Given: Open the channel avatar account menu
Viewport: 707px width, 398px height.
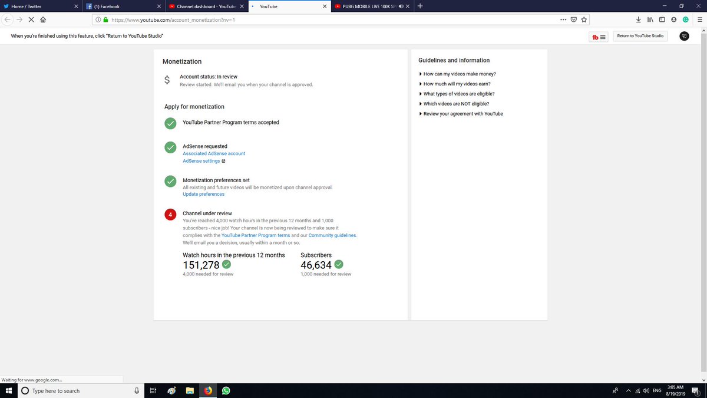Looking at the screenshot, I should point(684,37).
